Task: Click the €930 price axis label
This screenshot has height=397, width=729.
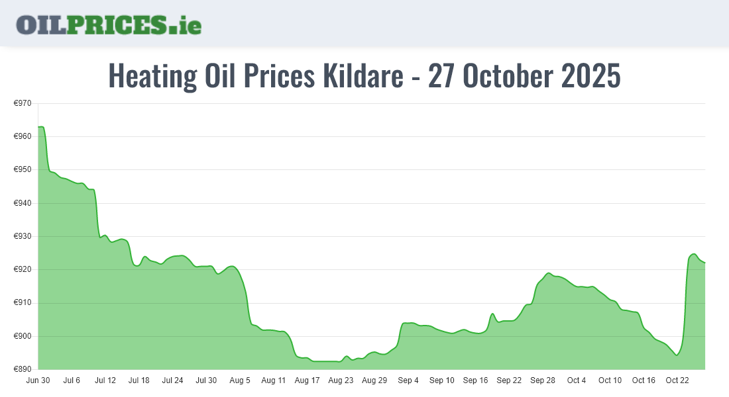Action: [23, 236]
